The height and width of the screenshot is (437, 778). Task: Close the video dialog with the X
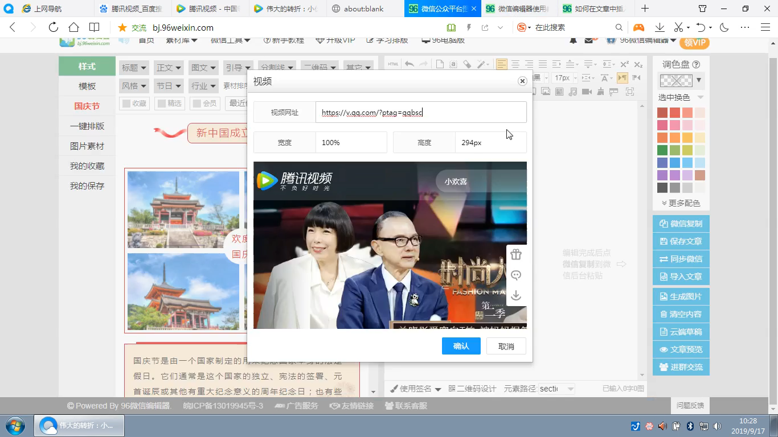tap(522, 81)
